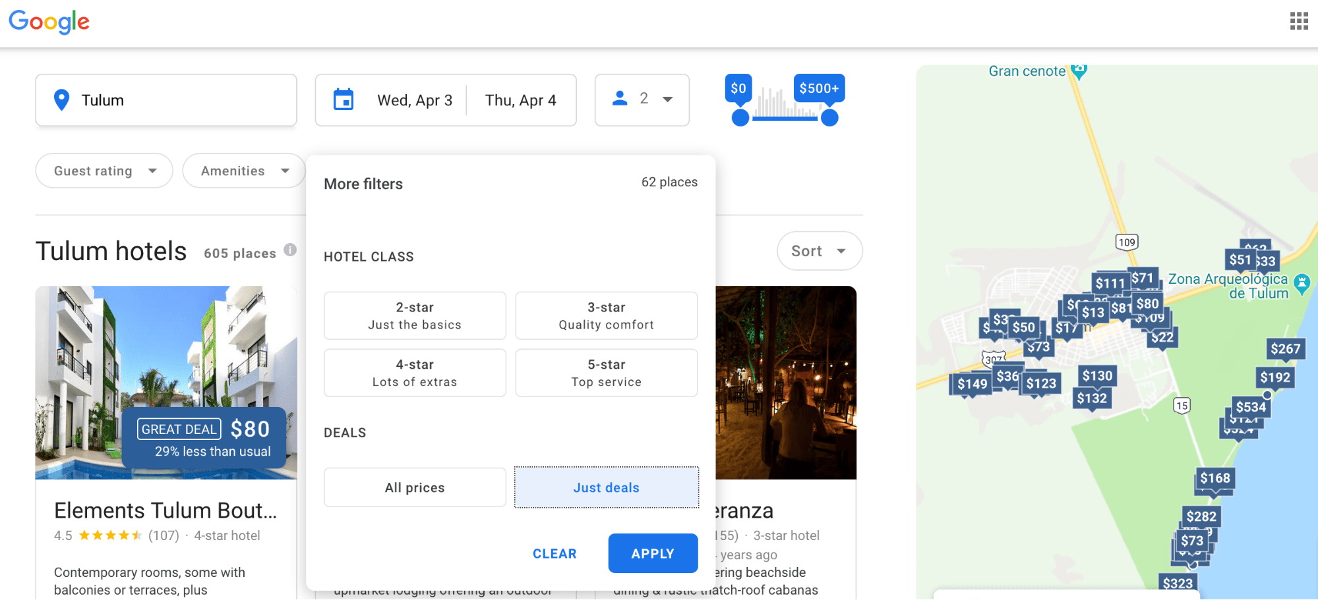Select the $111 map price pin

1110,284
